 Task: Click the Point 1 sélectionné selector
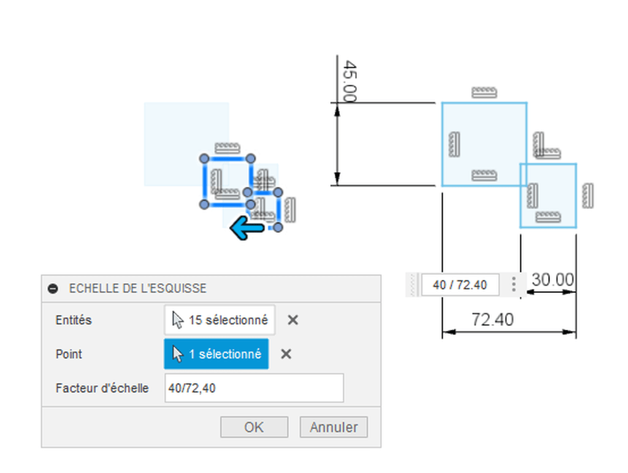coord(216,354)
